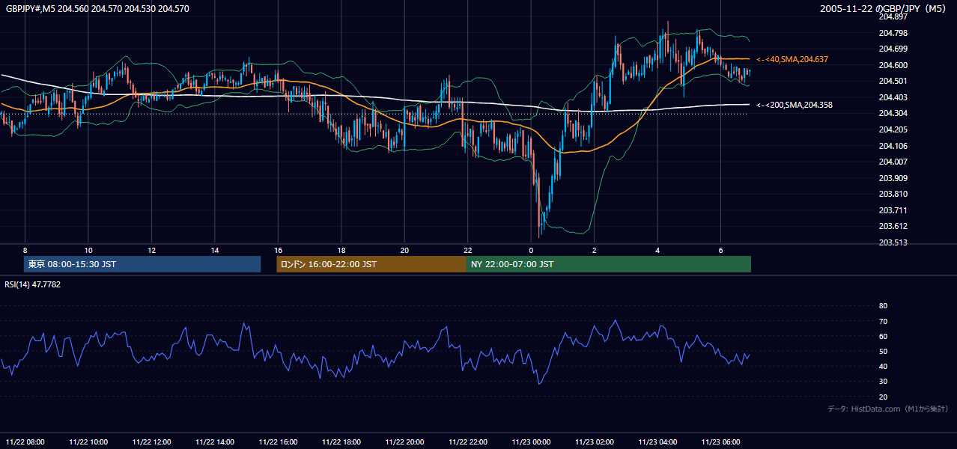
Task: Click the London 16:00-22:00 JST session bar
Action: click(371, 264)
